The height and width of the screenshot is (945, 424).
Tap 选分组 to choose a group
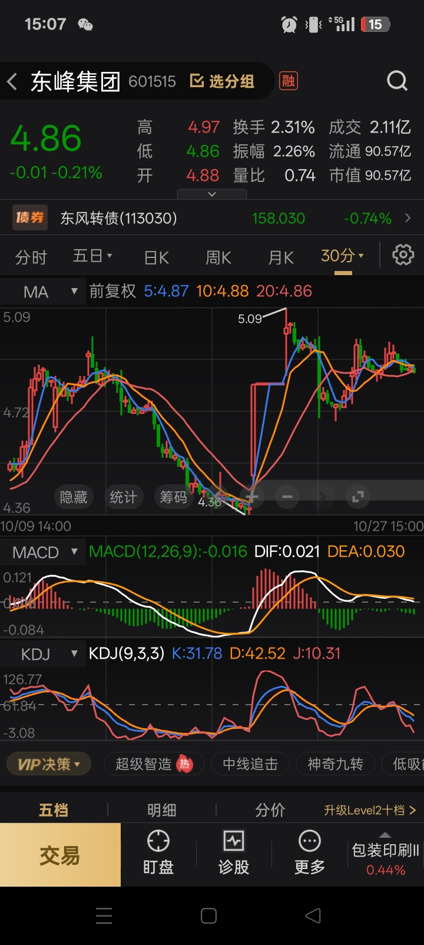pyautogui.click(x=223, y=81)
